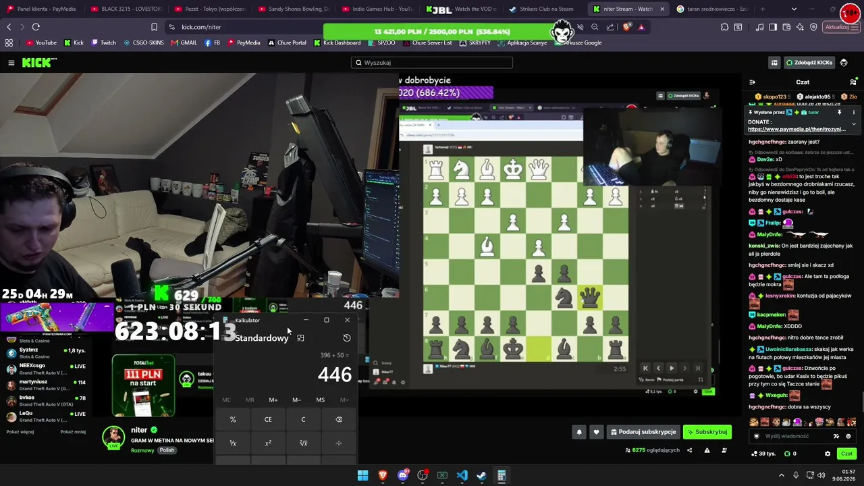Click the green Subskrybuj button
The height and width of the screenshot is (486, 864).
click(x=707, y=432)
